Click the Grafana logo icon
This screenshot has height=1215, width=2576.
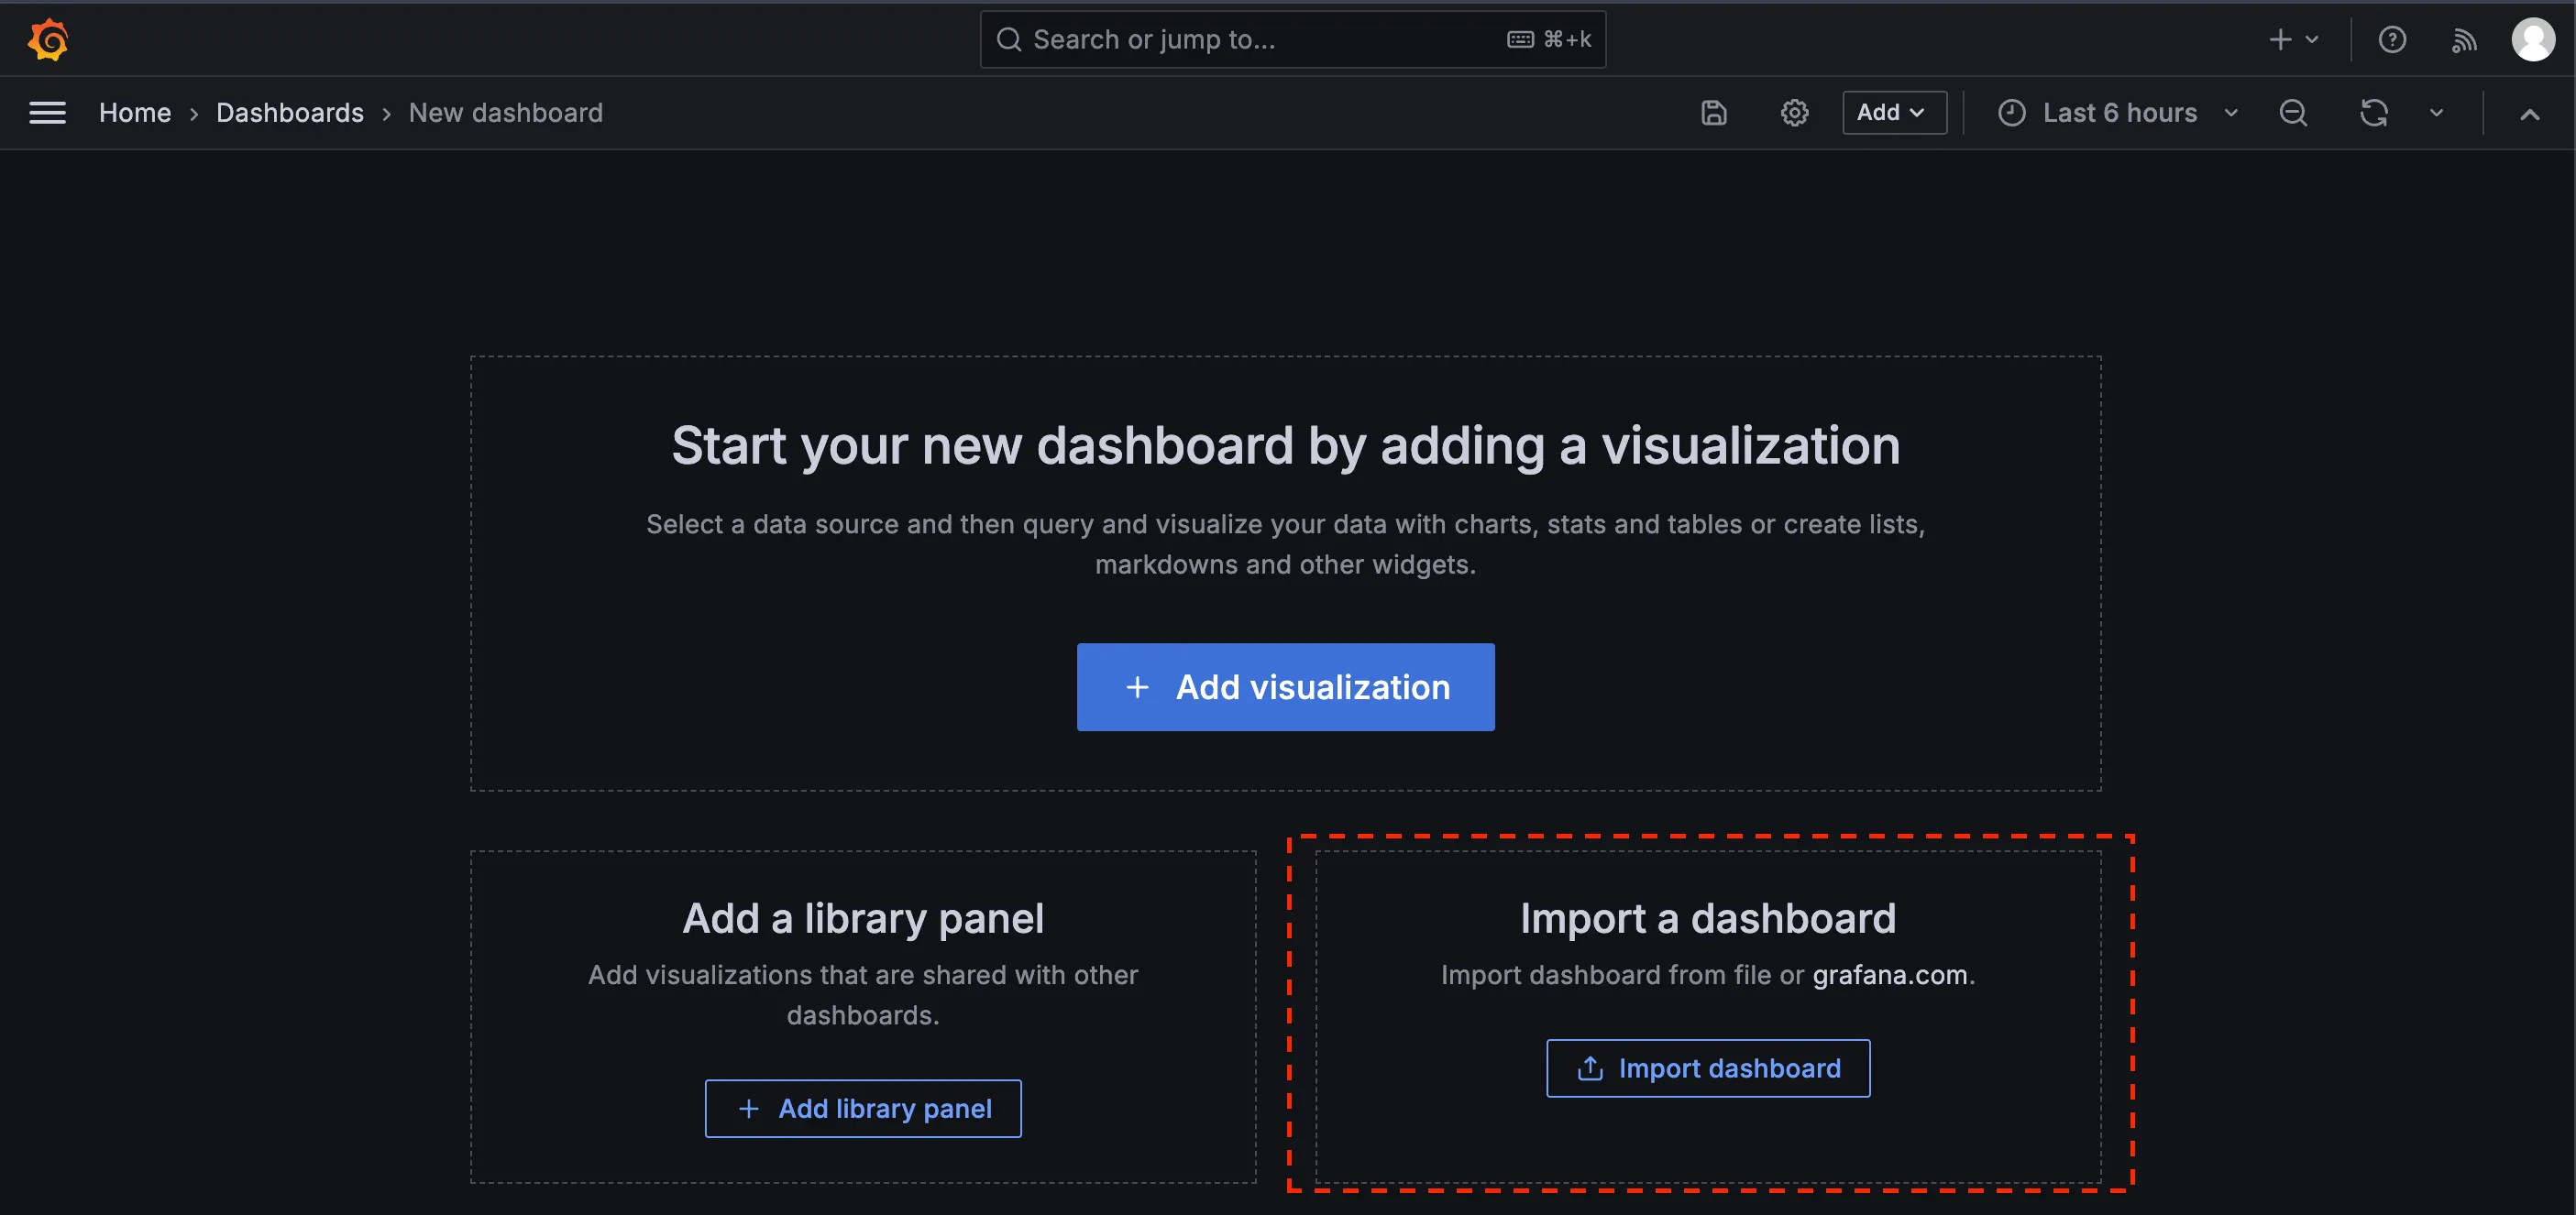pyautogui.click(x=48, y=40)
